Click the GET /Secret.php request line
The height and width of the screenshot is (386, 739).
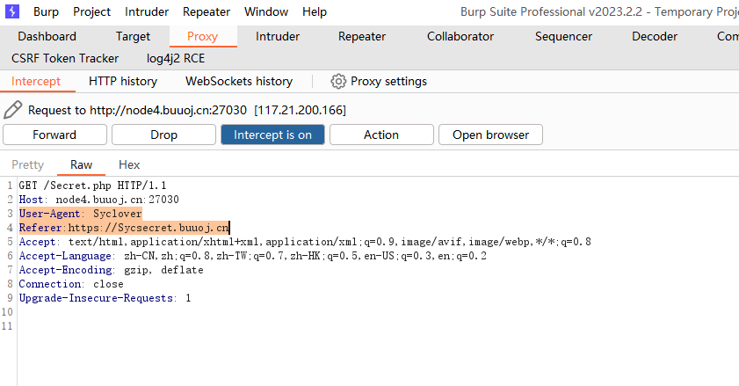tap(92, 186)
